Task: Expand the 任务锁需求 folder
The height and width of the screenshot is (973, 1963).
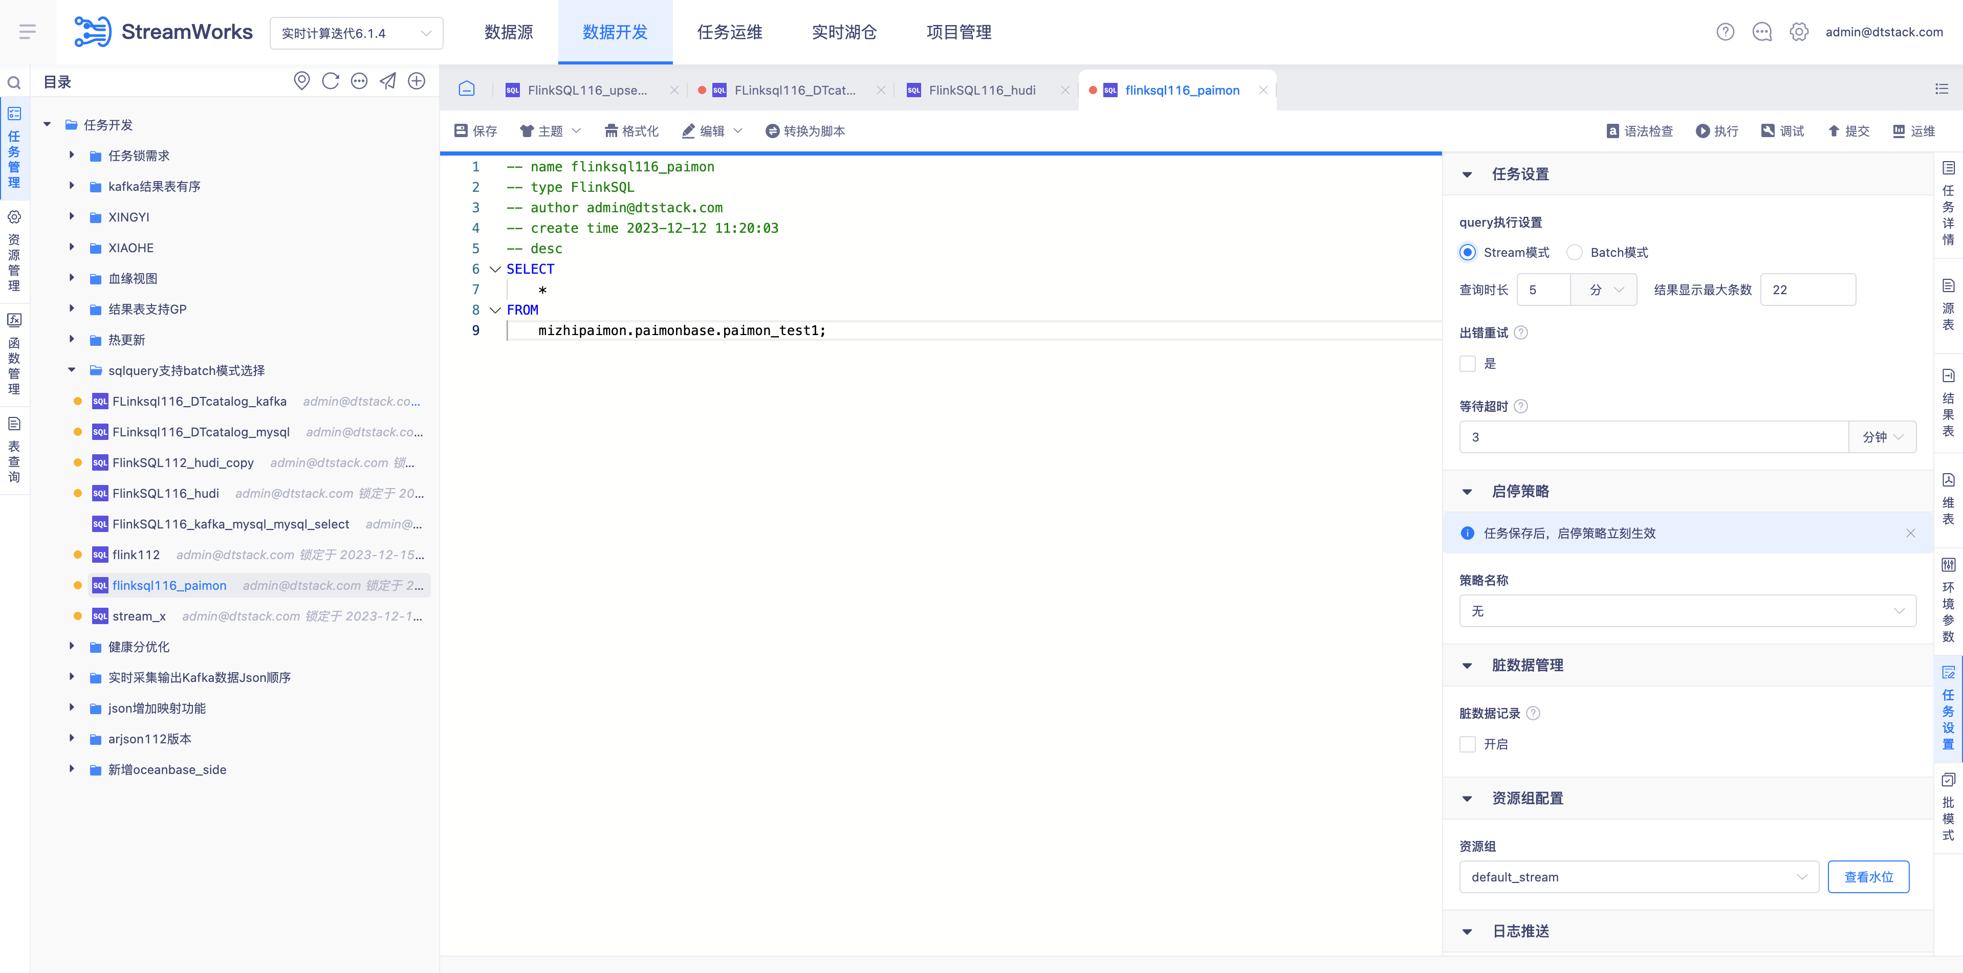Action: pyautogui.click(x=72, y=154)
